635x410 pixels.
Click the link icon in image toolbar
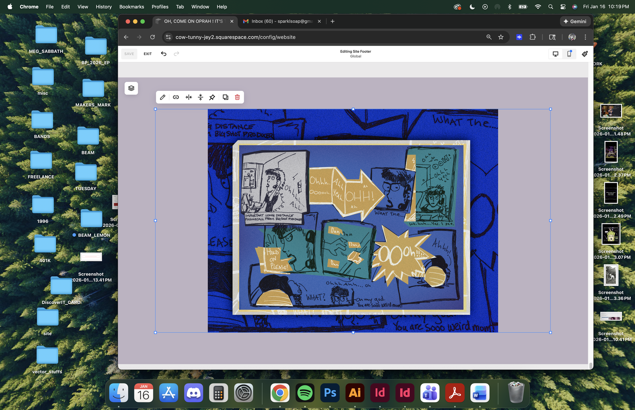coord(176,97)
